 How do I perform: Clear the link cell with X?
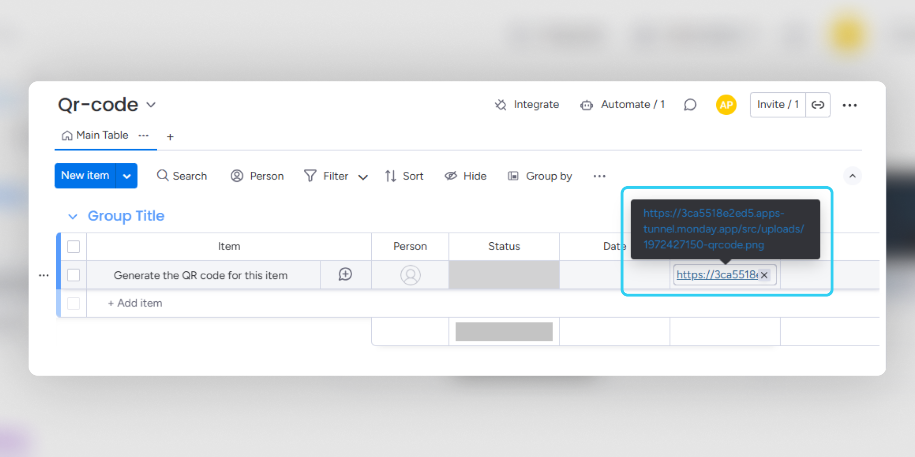coord(764,275)
